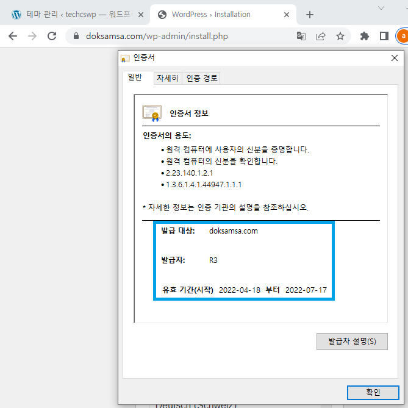Open a new browser tab

[x=310, y=15]
